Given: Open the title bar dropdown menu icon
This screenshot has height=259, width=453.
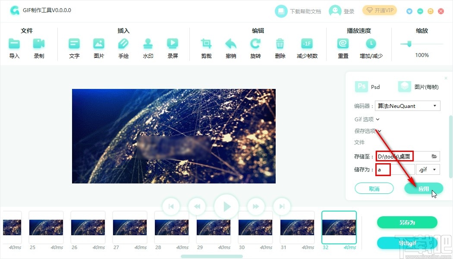Looking at the screenshot, I should click(x=409, y=11).
